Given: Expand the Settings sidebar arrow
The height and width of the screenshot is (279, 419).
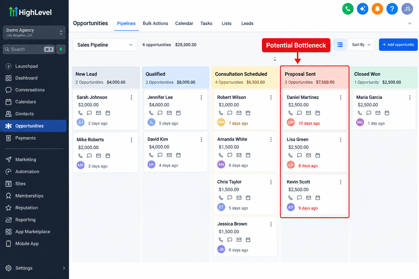Looking at the screenshot, I should click(x=64, y=268).
